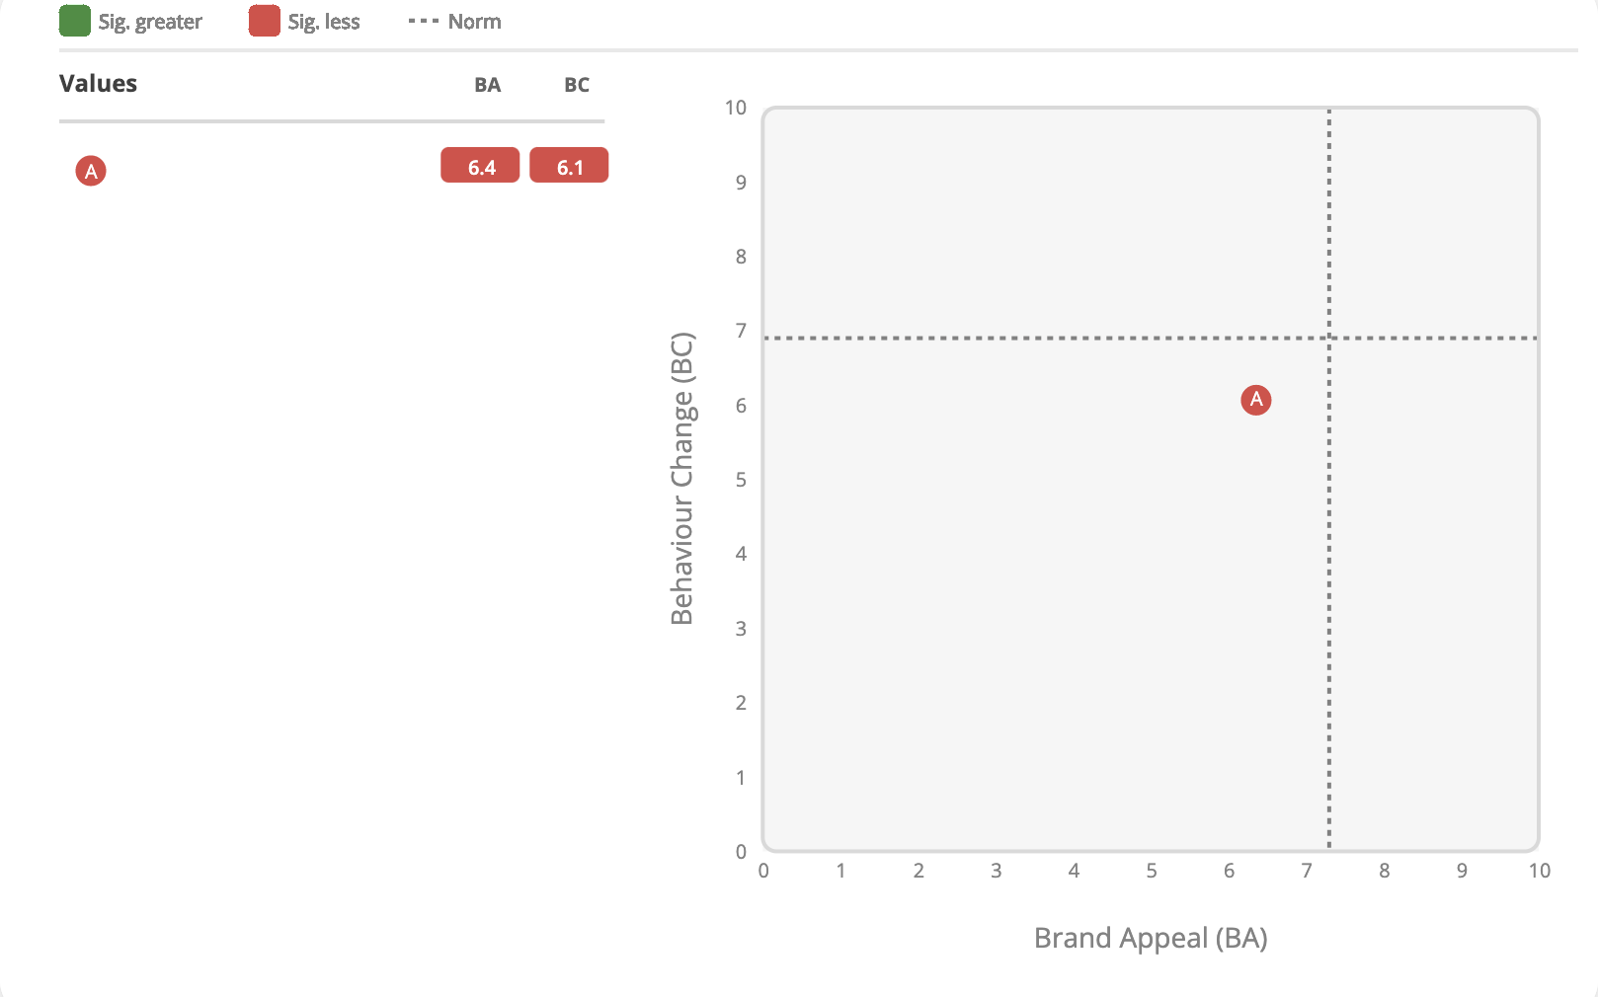Click the Brand Appeal (BA) axis title
This screenshot has height=997, width=1598.
(1151, 938)
